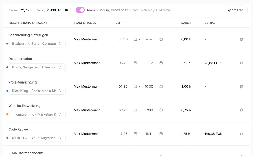Viewport: 253px width, 156px height.
Task: Click Beschreibung hinzufügen description field
Action: pyautogui.click(x=28, y=35)
